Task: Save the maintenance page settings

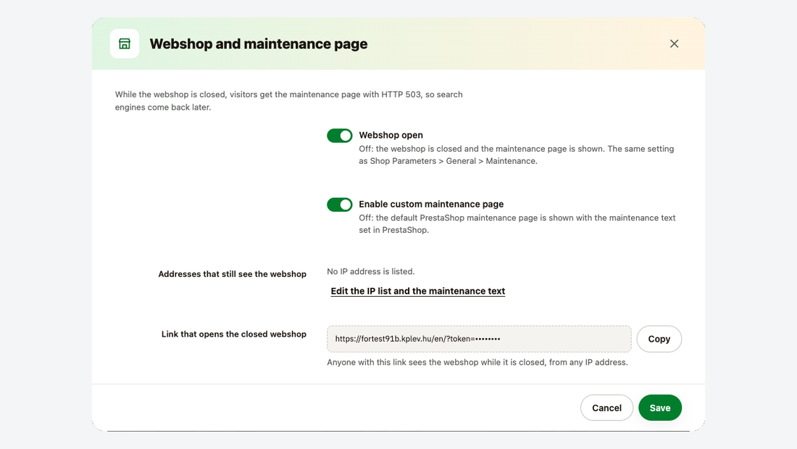Action: pos(660,408)
